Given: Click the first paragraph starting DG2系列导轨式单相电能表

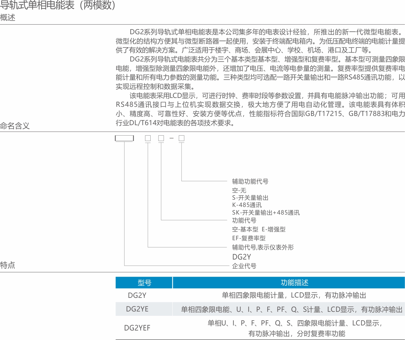Looking at the screenshot, I should coord(260,41).
